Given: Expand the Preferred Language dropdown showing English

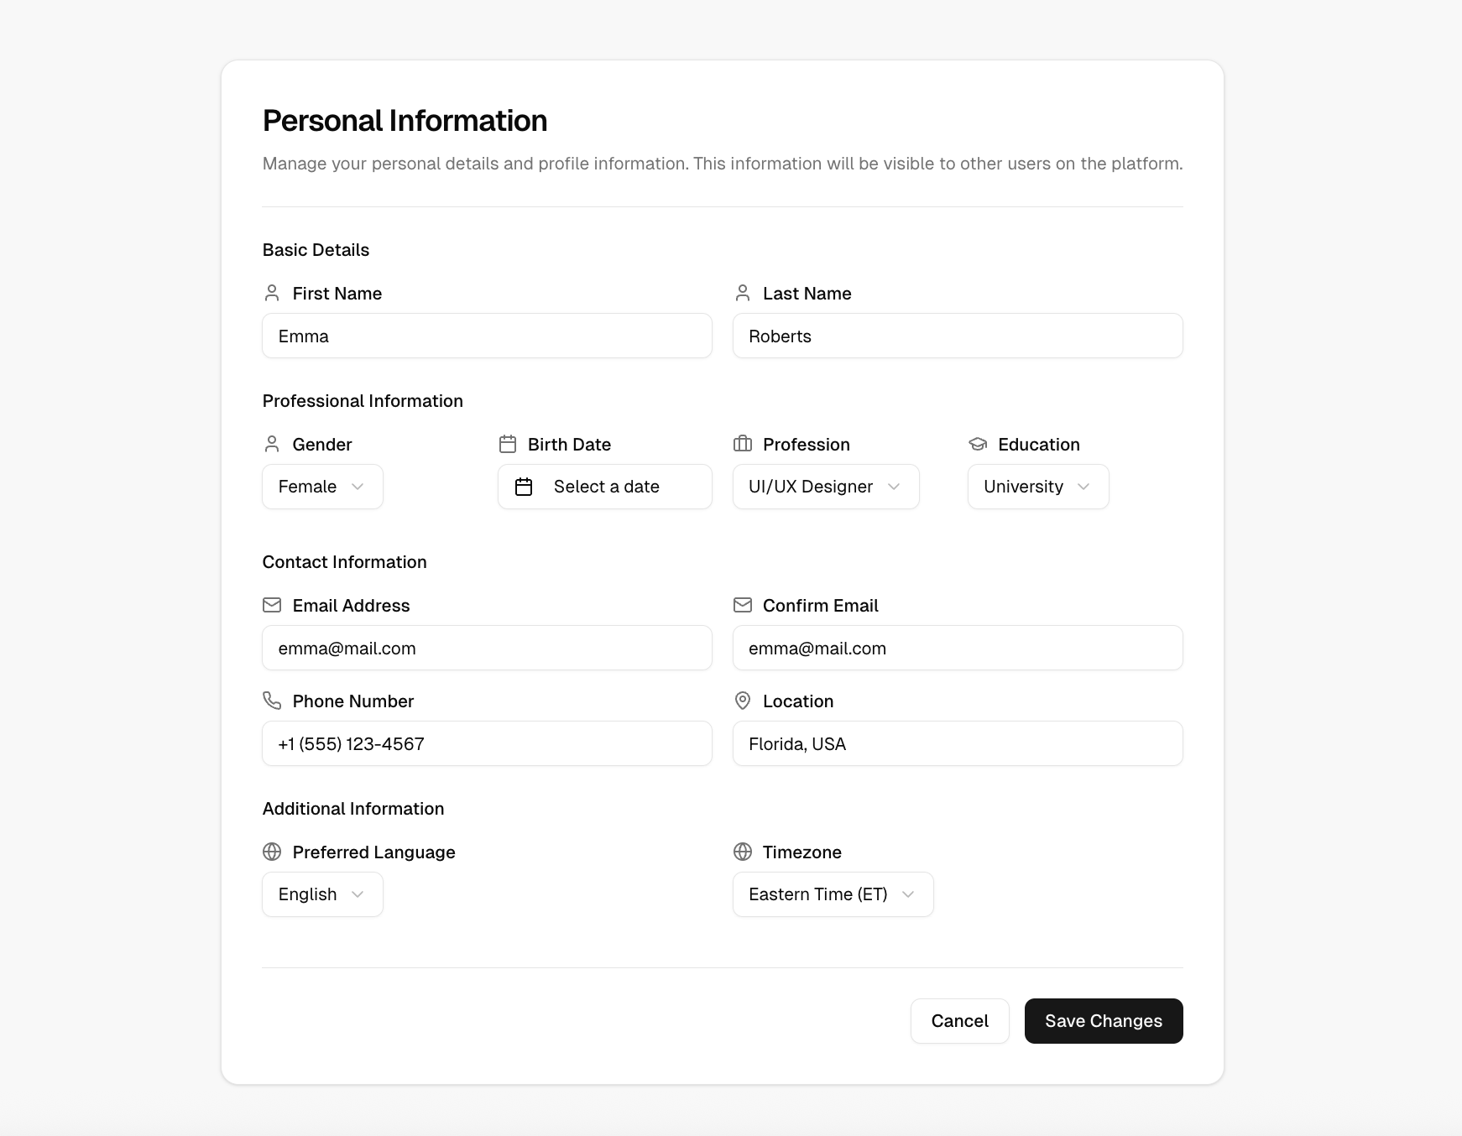Looking at the screenshot, I should coord(322,894).
